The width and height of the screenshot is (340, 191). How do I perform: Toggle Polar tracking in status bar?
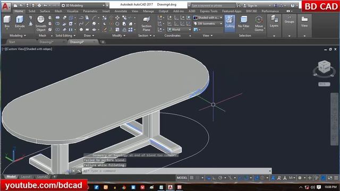point(220,178)
